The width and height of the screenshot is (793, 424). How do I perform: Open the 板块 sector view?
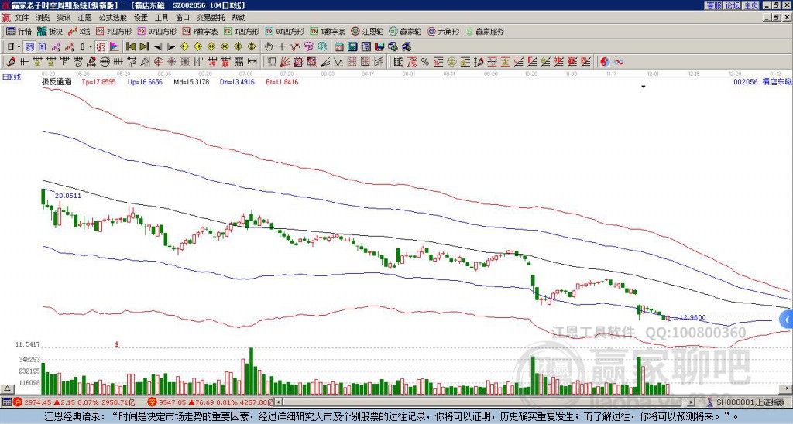click(50, 31)
